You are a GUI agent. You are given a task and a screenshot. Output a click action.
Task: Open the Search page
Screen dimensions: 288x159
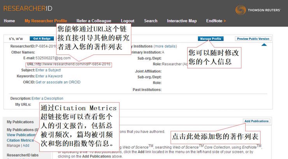click(x=151, y=21)
